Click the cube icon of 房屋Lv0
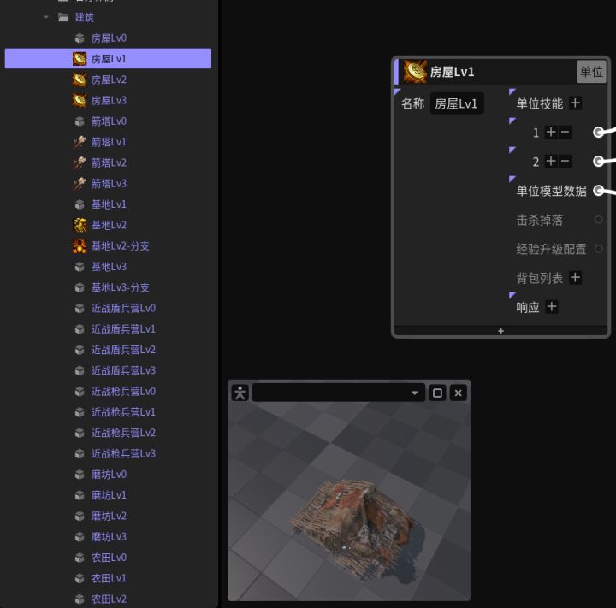 [80, 38]
